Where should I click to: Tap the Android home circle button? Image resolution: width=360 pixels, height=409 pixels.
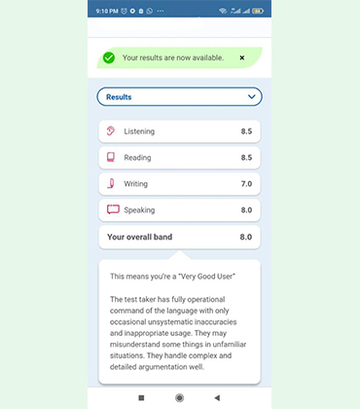(x=179, y=397)
